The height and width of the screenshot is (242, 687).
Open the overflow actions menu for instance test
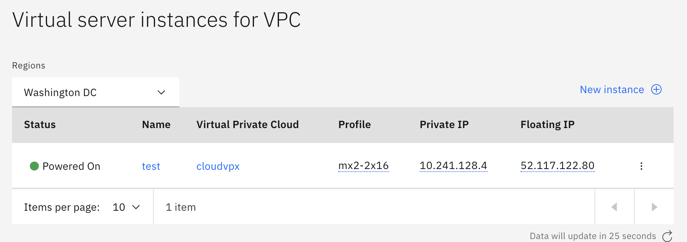click(641, 166)
